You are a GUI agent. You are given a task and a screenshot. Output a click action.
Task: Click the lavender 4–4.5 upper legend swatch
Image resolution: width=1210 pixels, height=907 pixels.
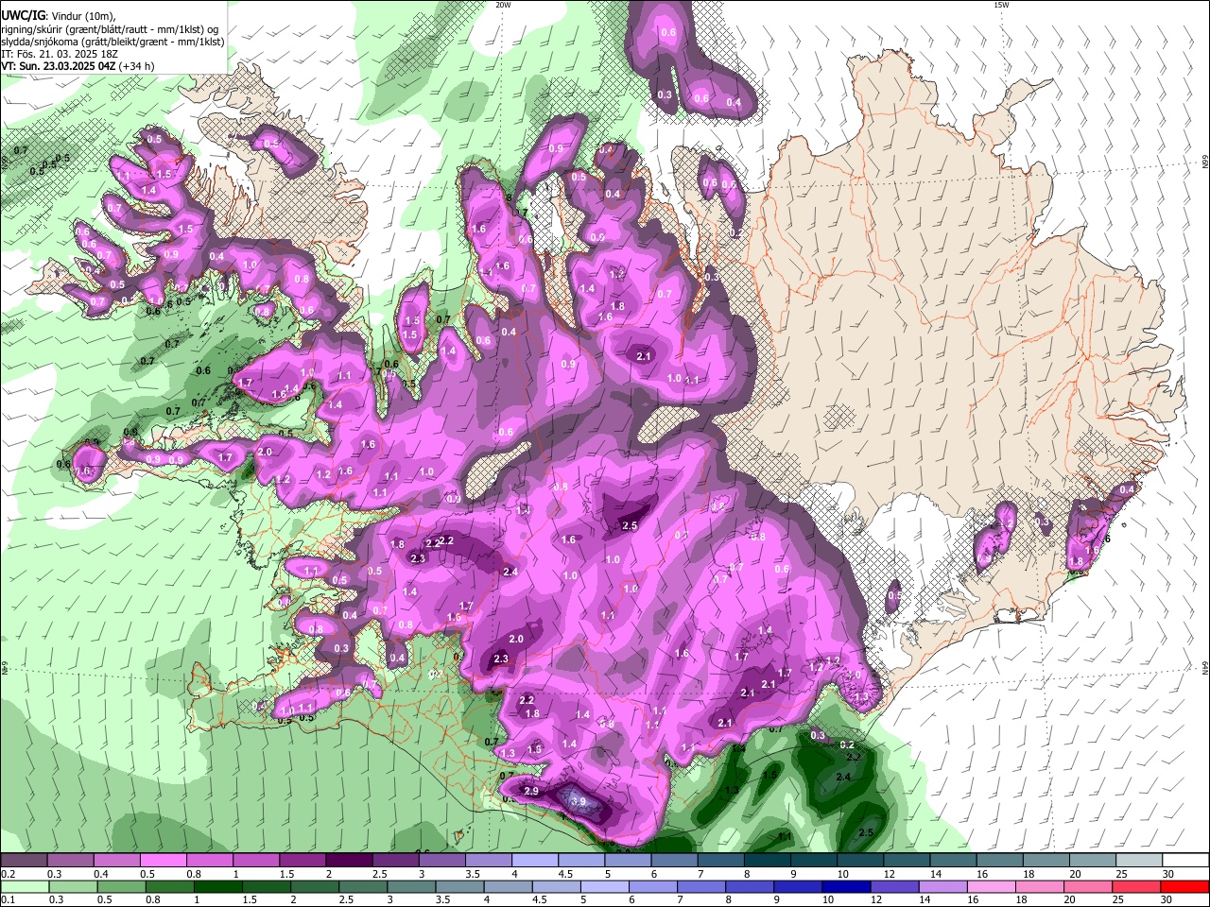point(535,861)
